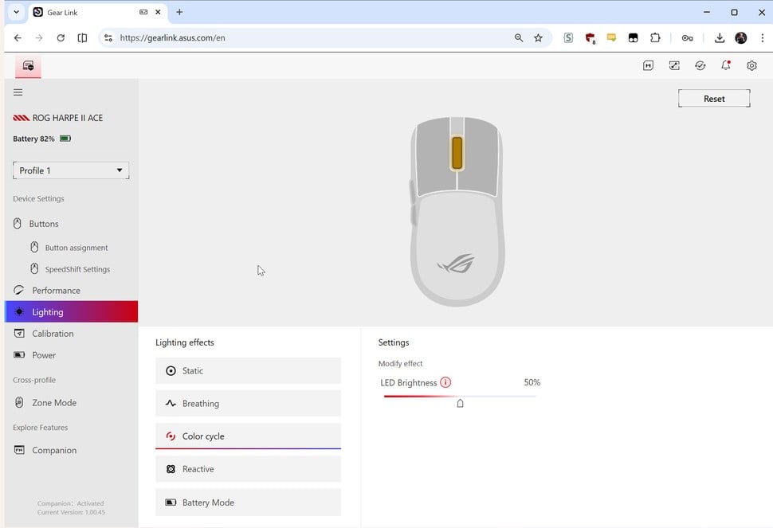Click browser zoom magnifier icon in address bar
Image resolution: width=773 pixels, height=528 pixels.
tap(519, 38)
